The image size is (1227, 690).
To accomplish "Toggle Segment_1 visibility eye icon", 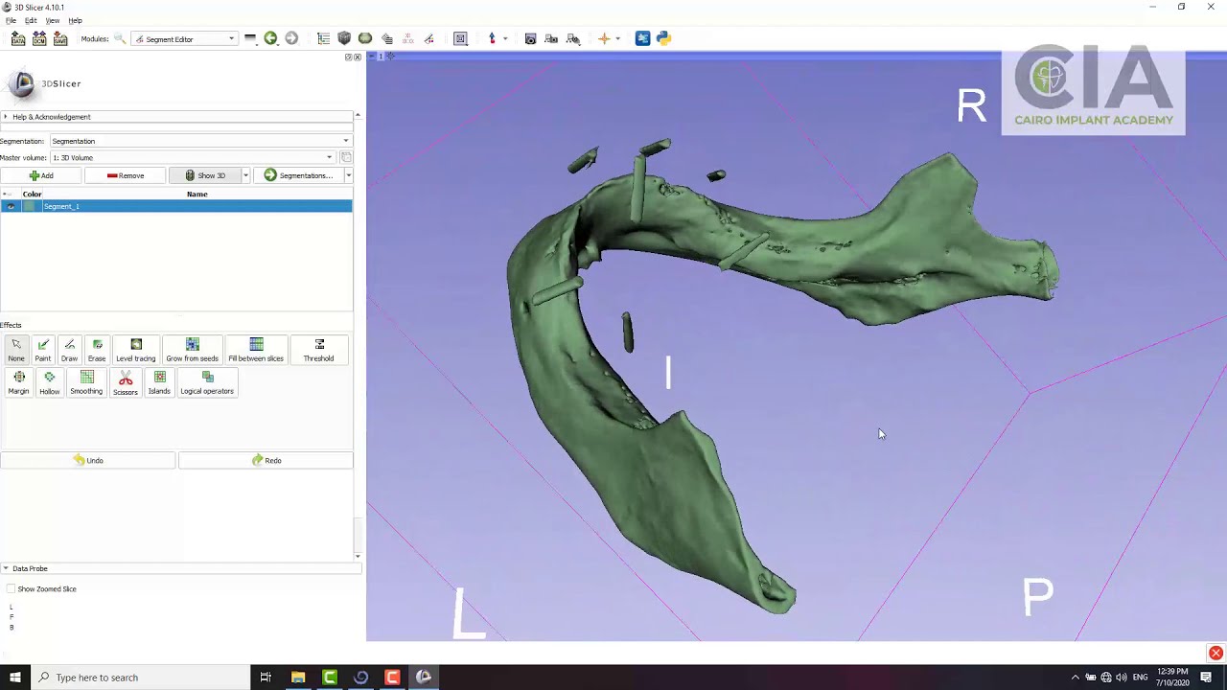I will pos(11,206).
